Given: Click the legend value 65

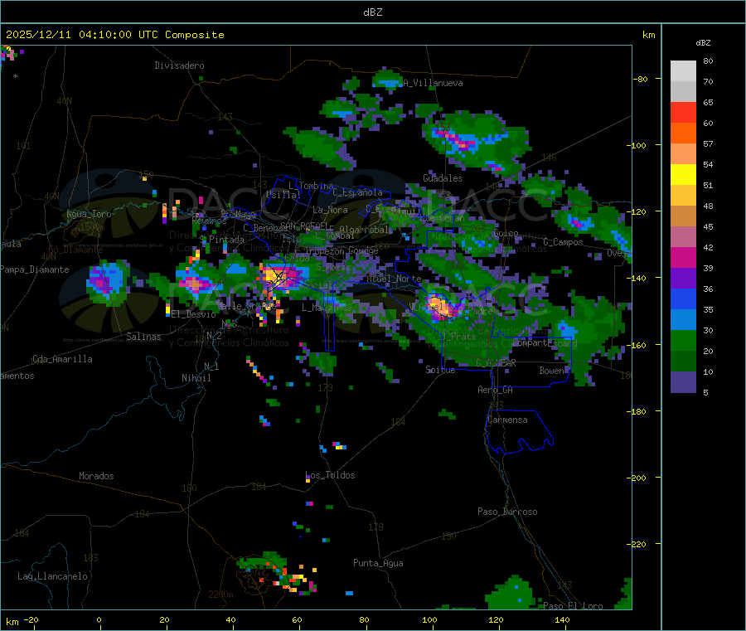Looking at the screenshot, I should coord(708,102).
